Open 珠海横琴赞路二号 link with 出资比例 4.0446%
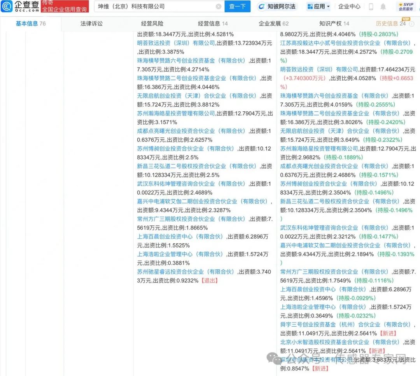Viewport: 420px width, 376px height. [x=198, y=78]
